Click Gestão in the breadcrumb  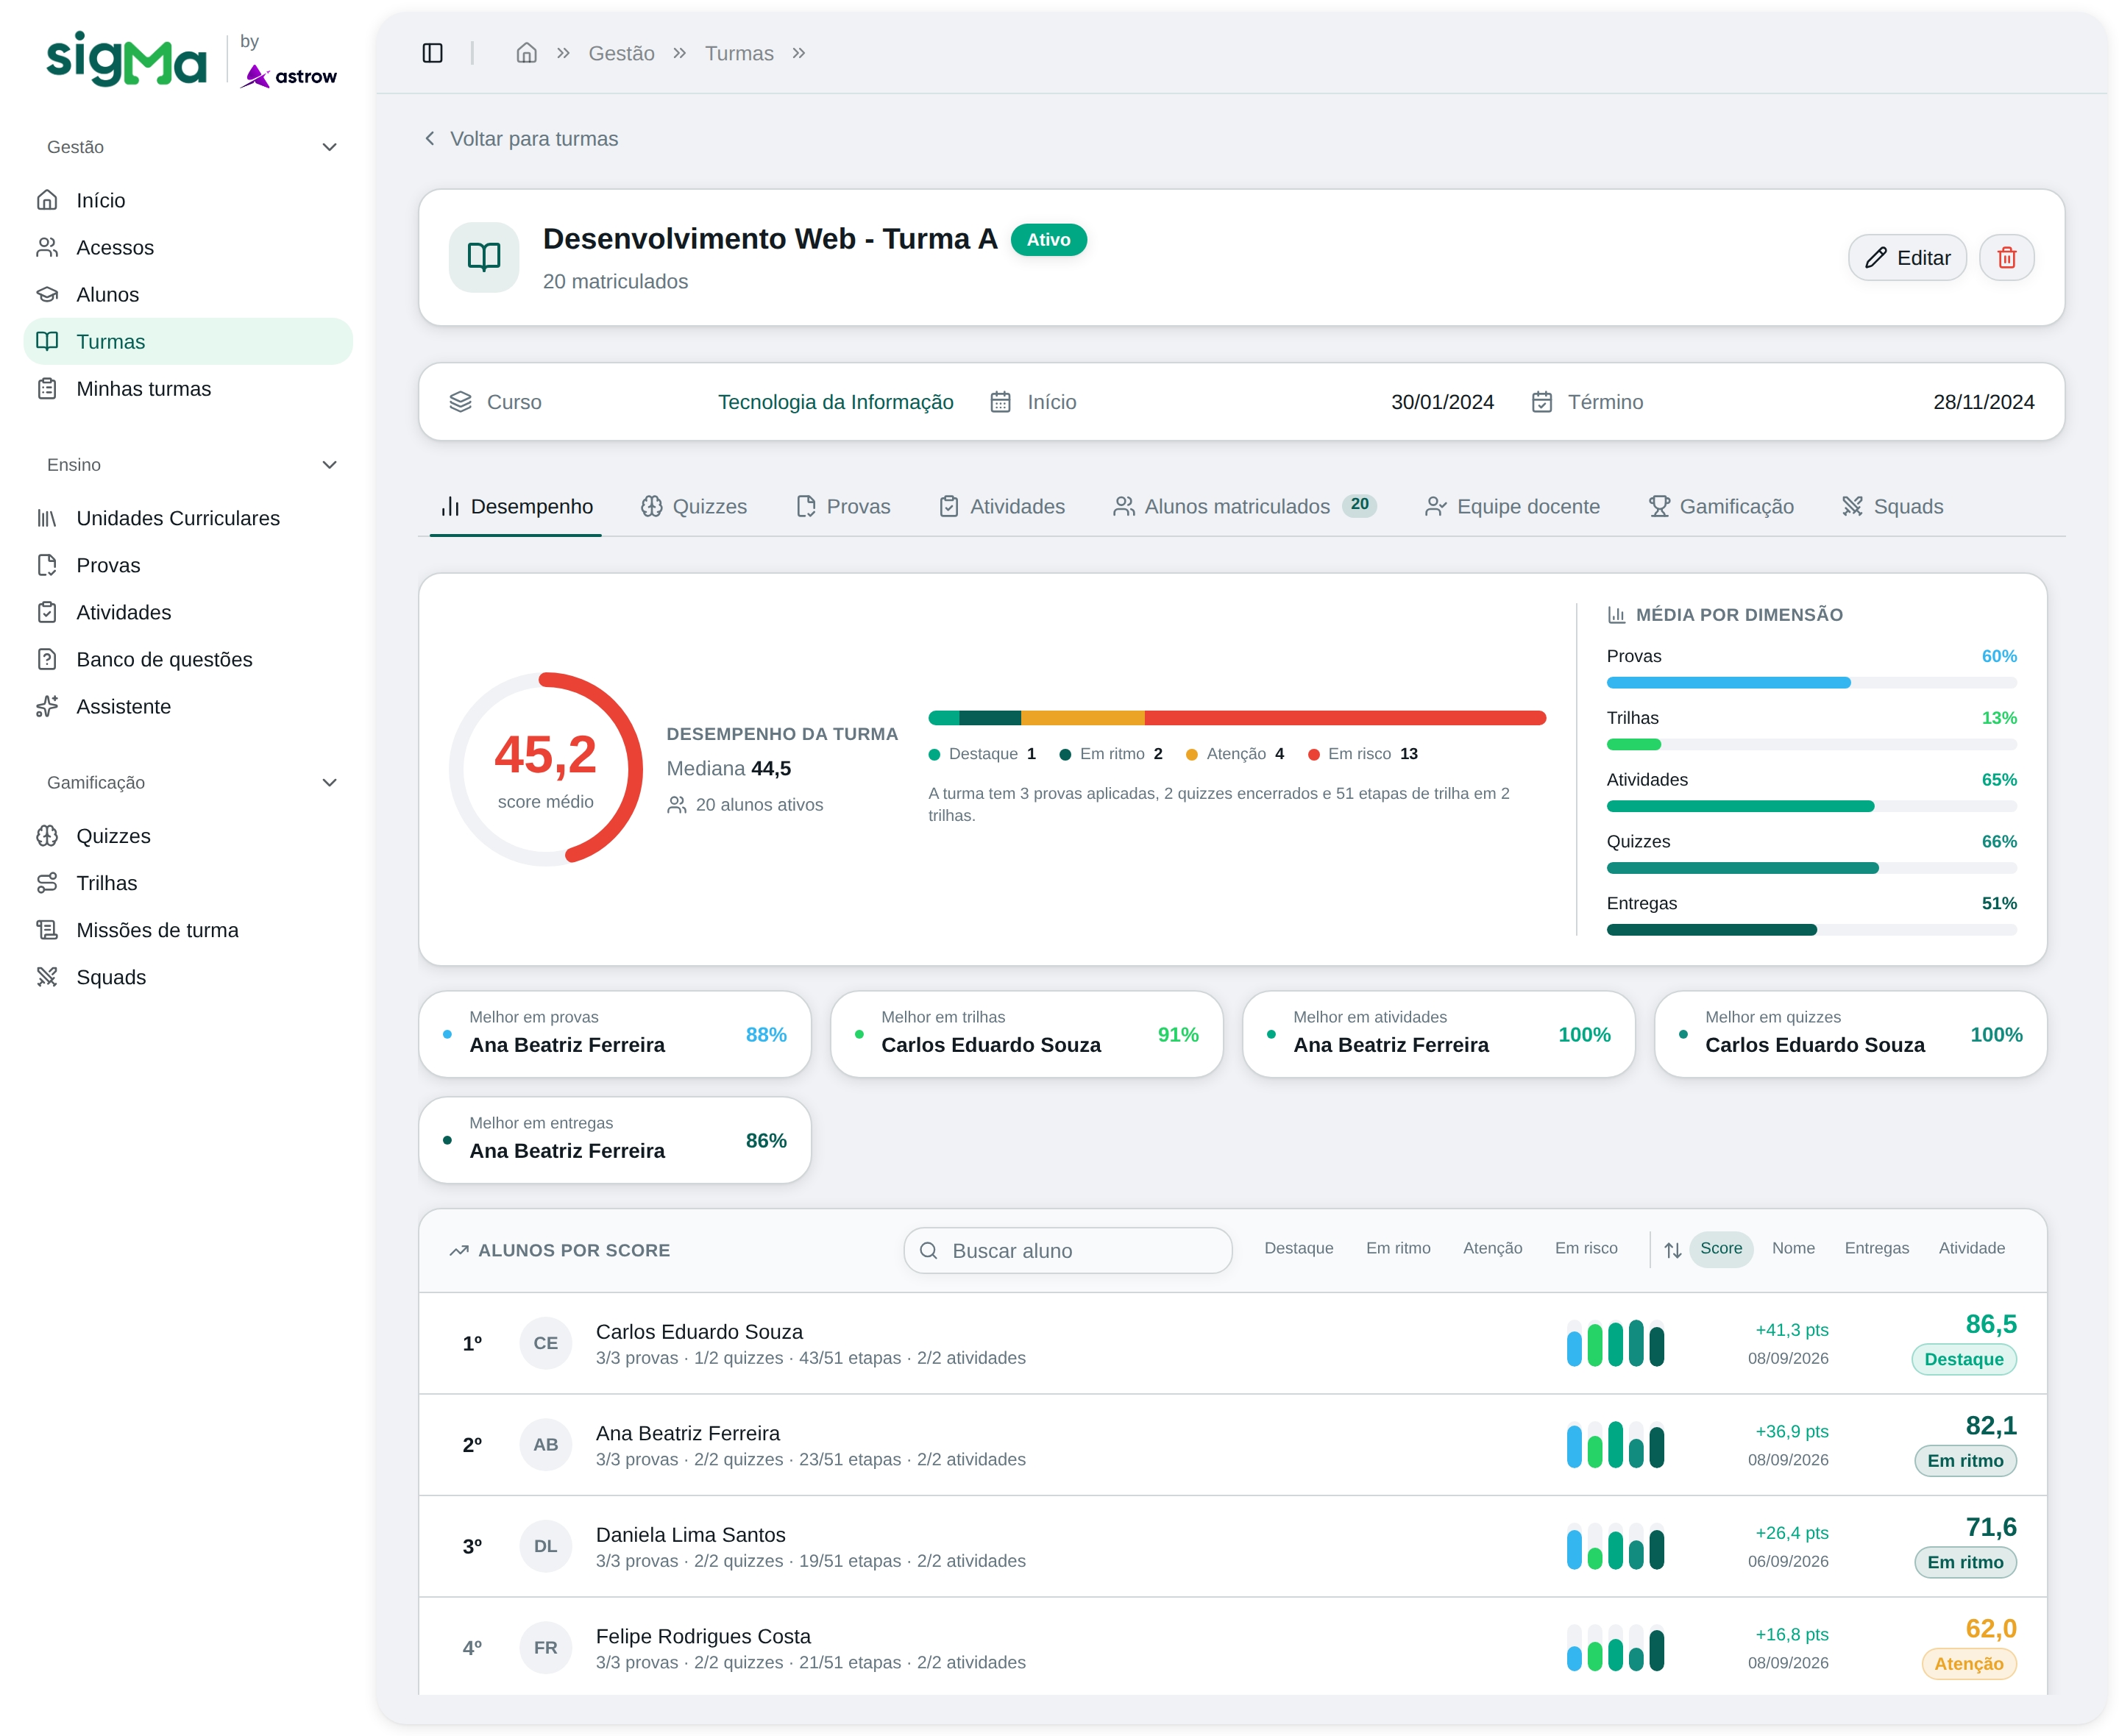pyautogui.click(x=621, y=53)
